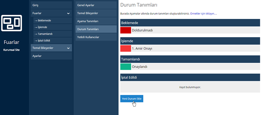Open the Beklemede submenu entry

(x=52, y=21)
